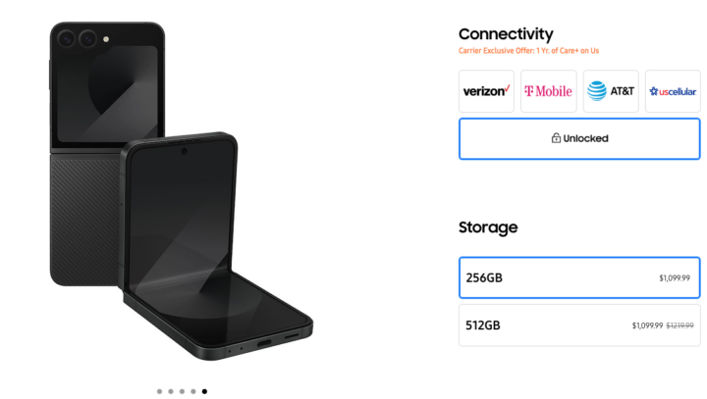Screen dimensions: 707x399
Task: Select the UScellular carrier logo
Action: tap(673, 91)
